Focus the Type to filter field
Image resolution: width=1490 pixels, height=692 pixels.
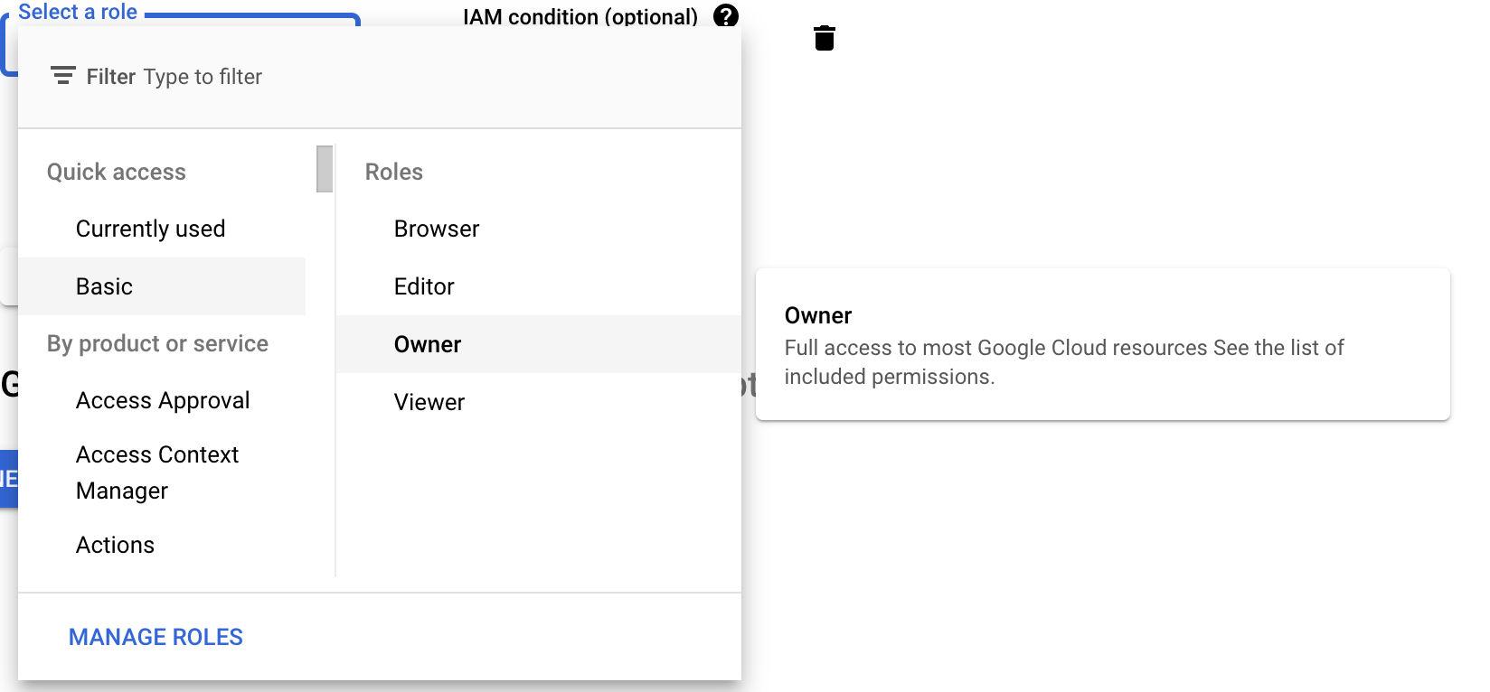coord(434,77)
